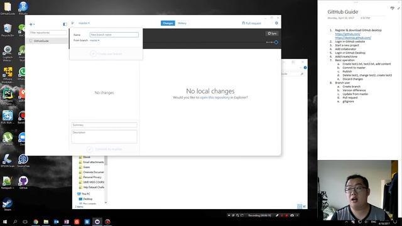Open the RStudio desktop icon
The image size is (402, 226).
pyautogui.click(x=23, y=8)
